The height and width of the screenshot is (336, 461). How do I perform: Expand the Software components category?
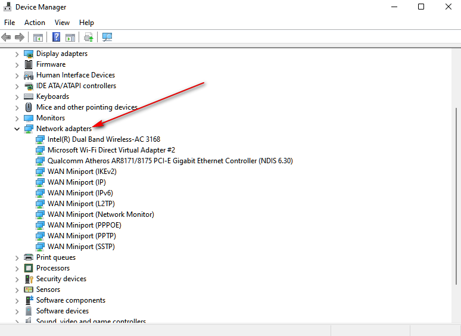[17, 301]
